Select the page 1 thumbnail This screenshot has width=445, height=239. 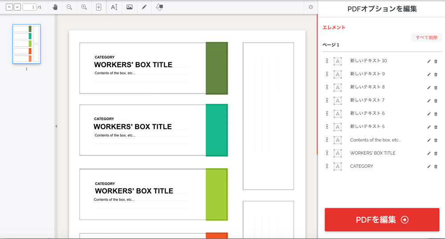coord(26,44)
